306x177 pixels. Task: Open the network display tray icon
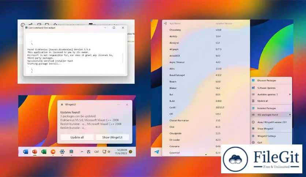click(x=104, y=152)
